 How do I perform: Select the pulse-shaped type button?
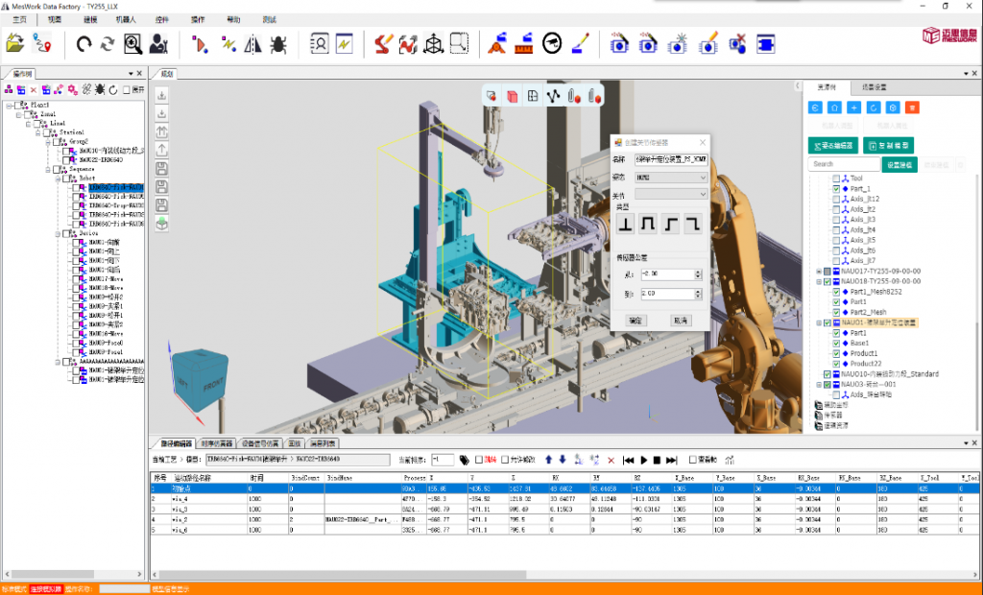pyautogui.click(x=648, y=224)
